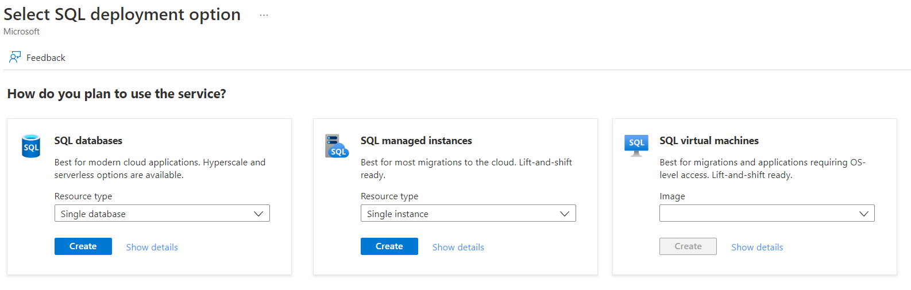Create a SQL database
This screenshot has width=911, height=290.
pos(83,246)
